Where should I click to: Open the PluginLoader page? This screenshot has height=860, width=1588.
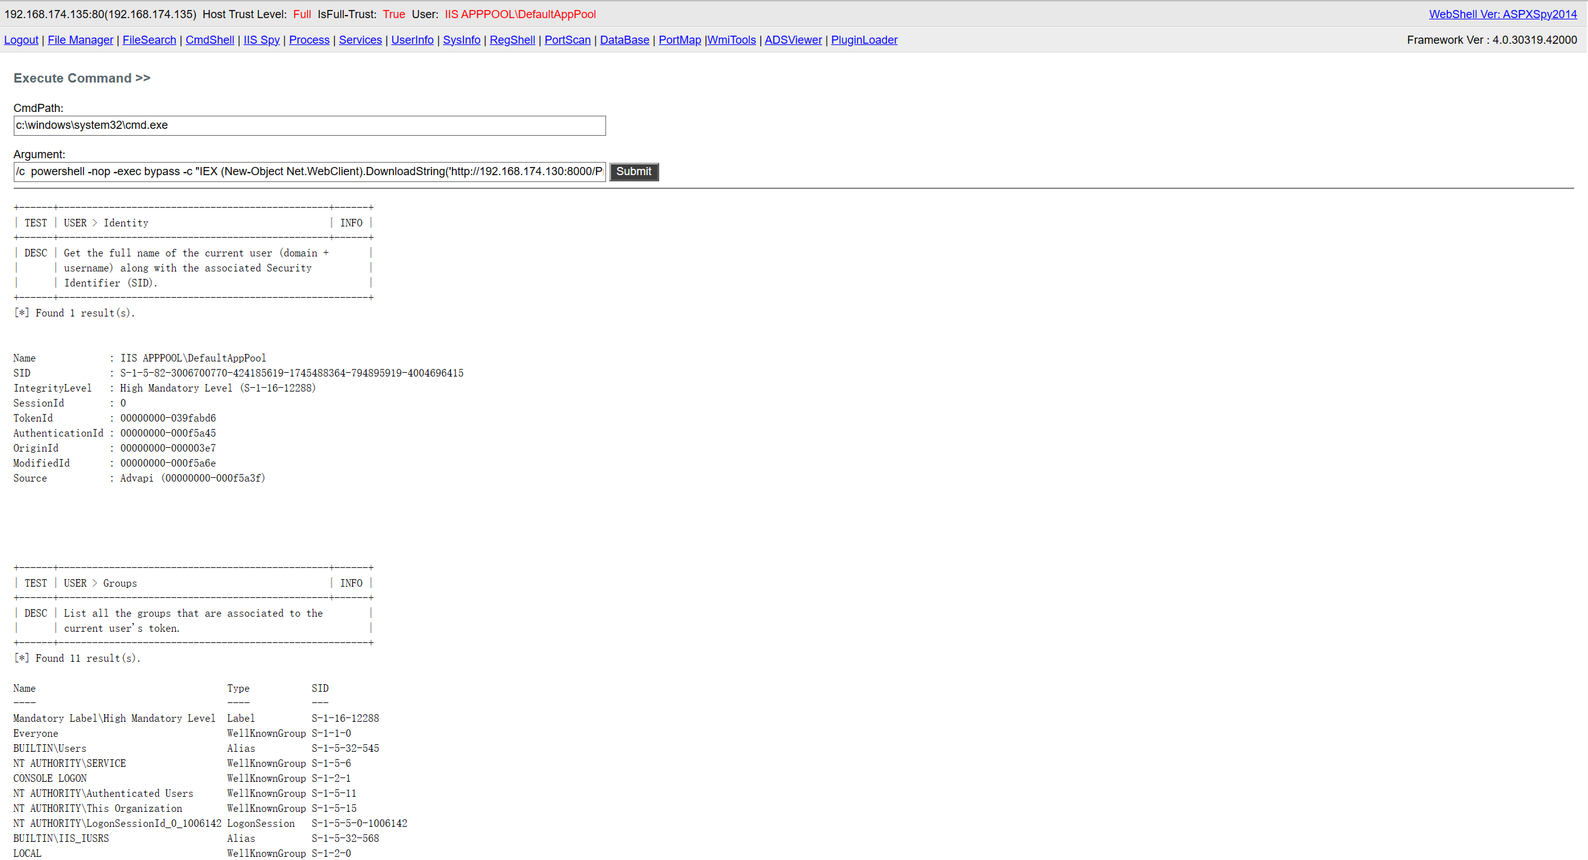864,40
